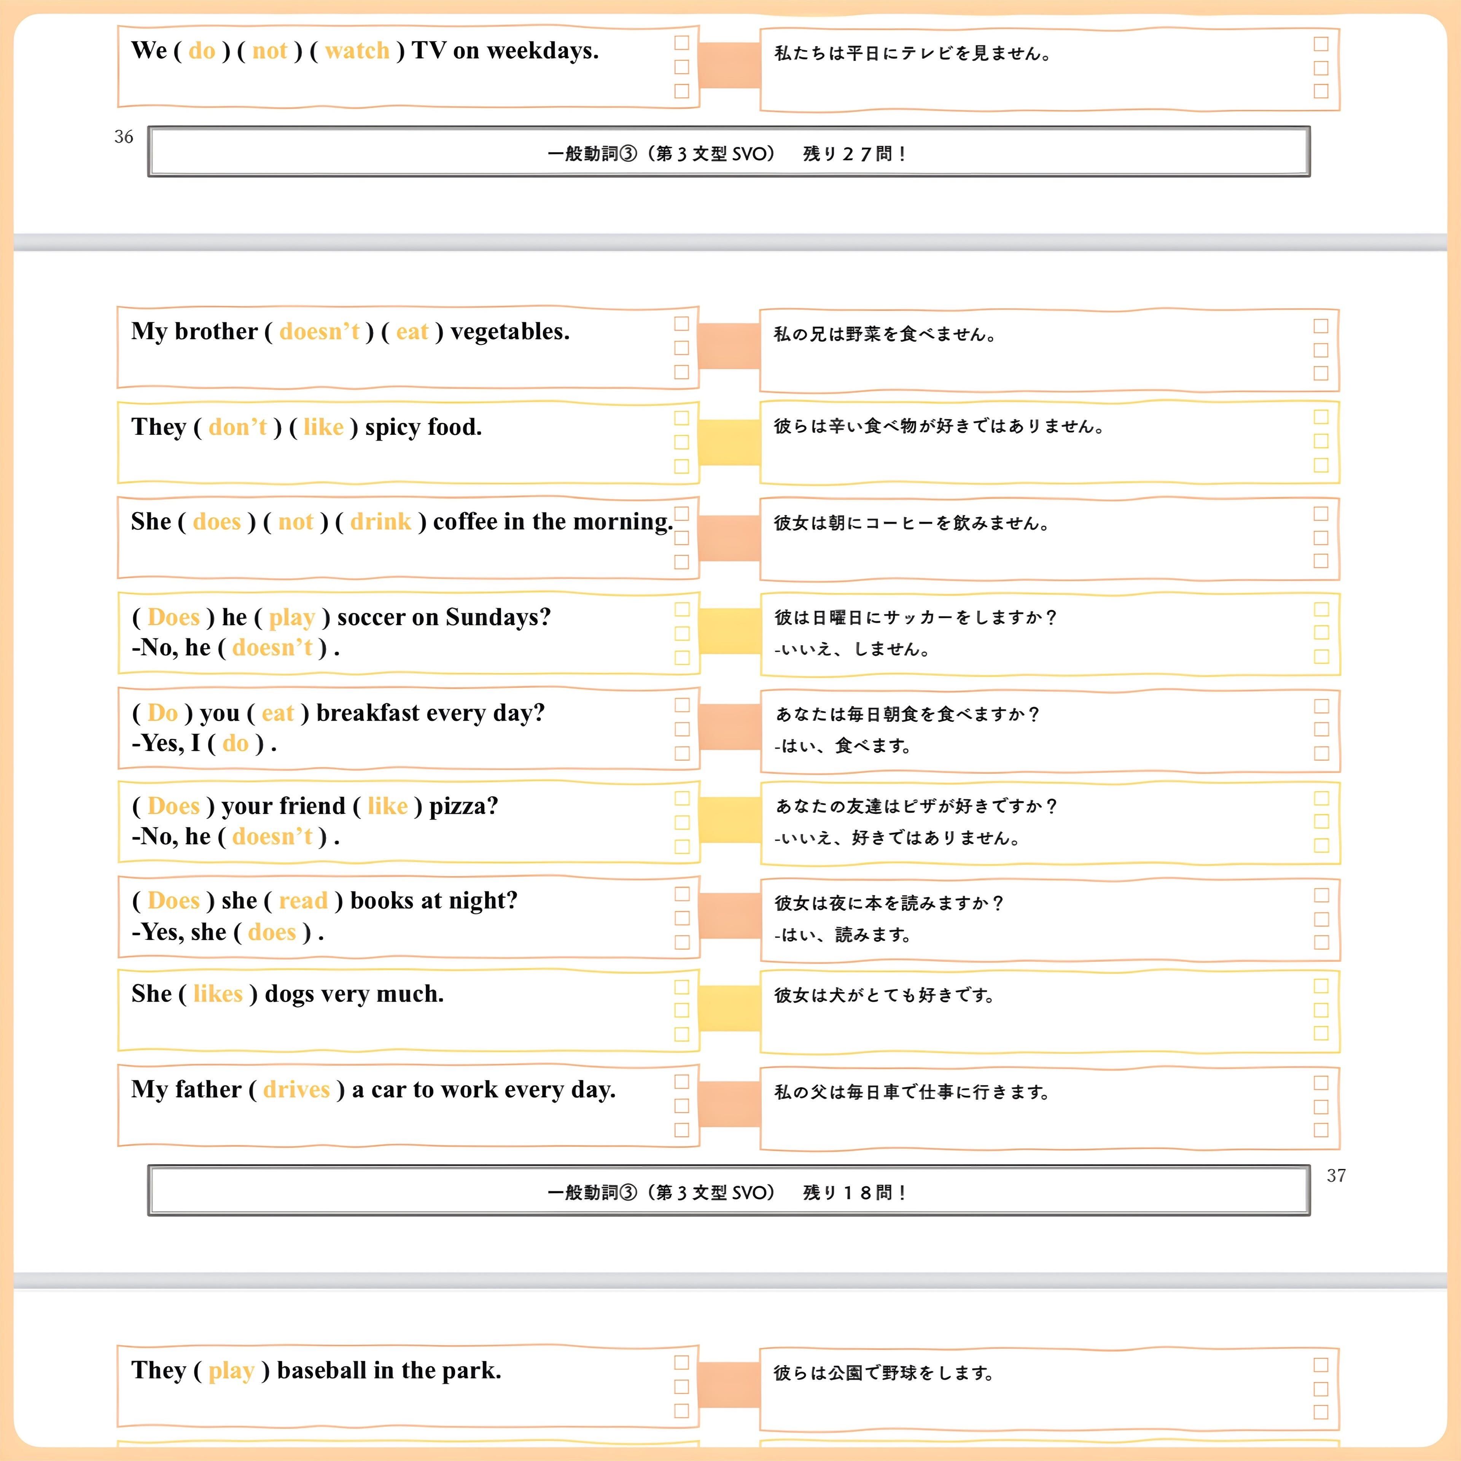Click yellow connector bar beside "They don't like spicy food"
Image resolution: width=1461 pixels, height=1461 pixels.
(729, 442)
